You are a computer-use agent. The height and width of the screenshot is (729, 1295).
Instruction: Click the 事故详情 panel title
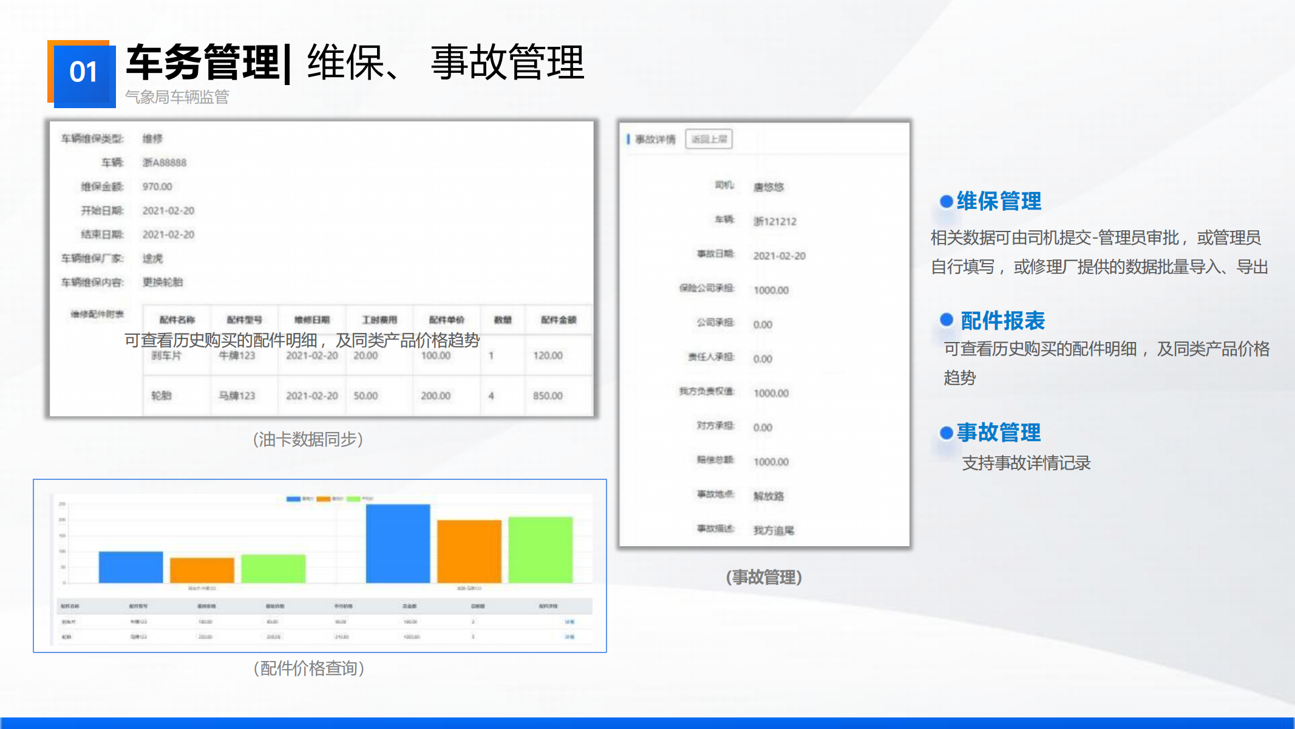pyautogui.click(x=654, y=140)
